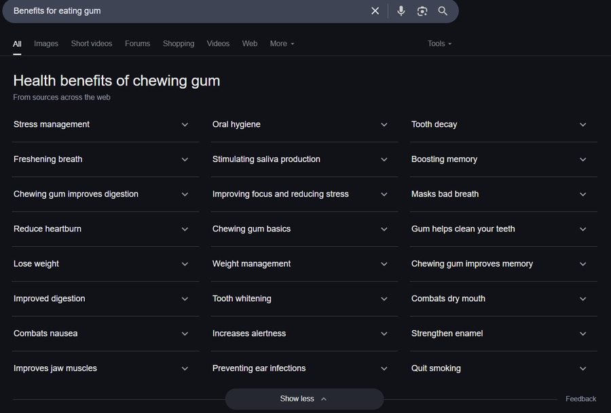This screenshot has width=611, height=413.
Task: Expand Reduce heartburn topic
Action: click(x=105, y=229)
